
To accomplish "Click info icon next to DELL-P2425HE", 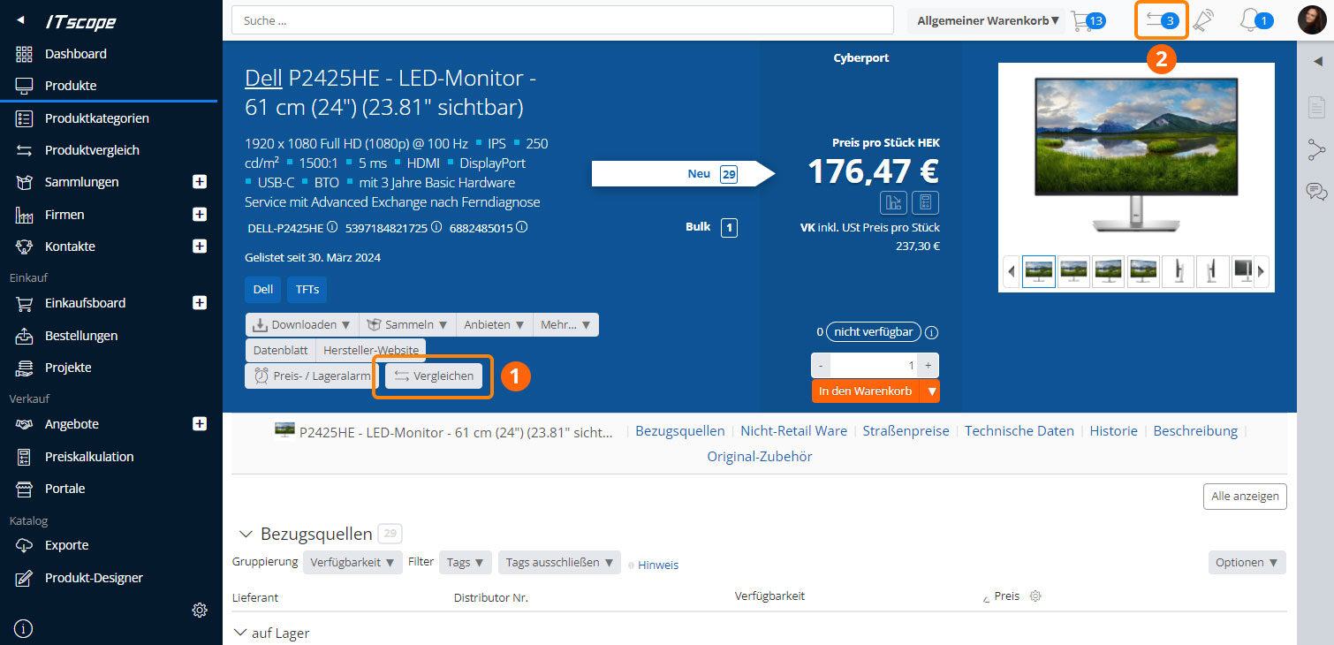I will coord(332,227).
